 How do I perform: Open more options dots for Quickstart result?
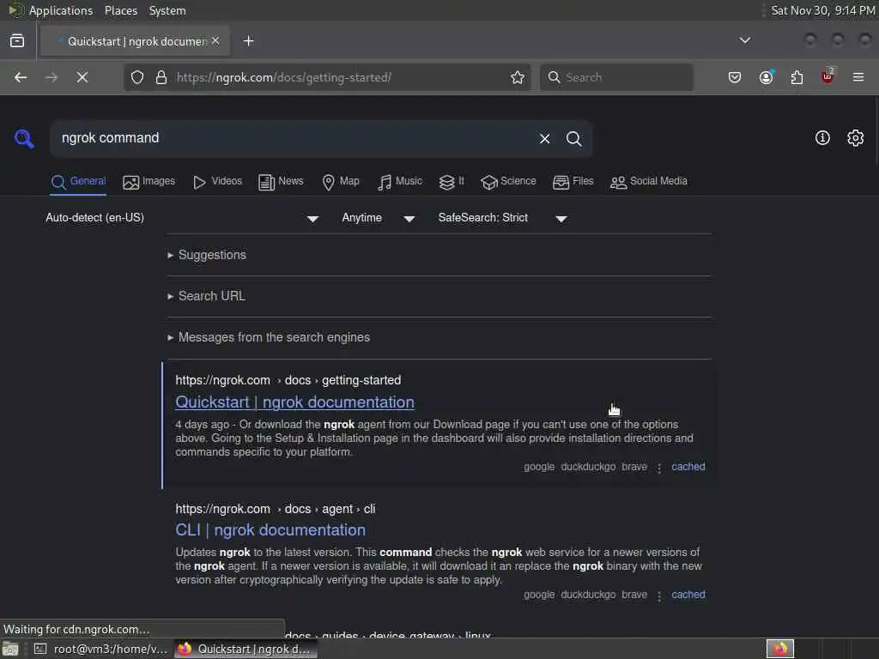[659, 468]
